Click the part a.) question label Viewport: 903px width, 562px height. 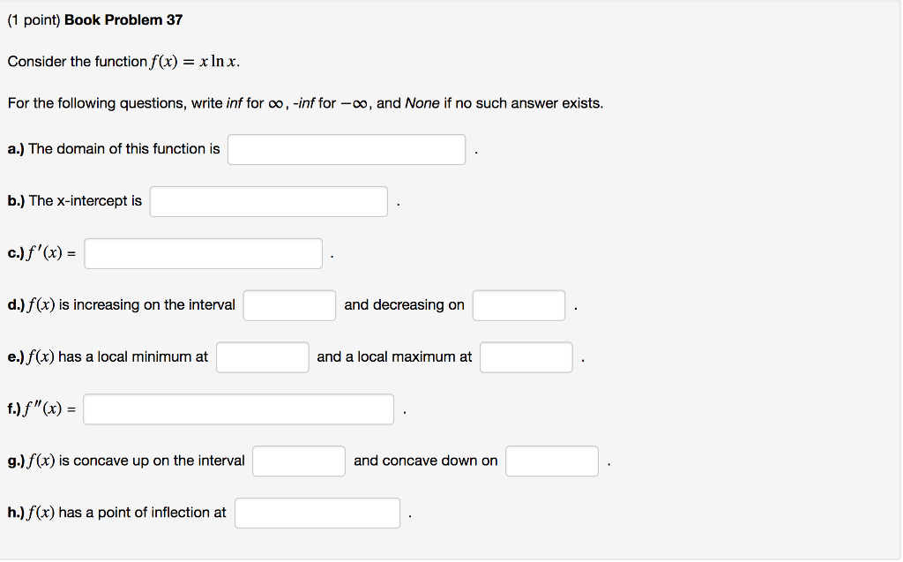(115, 148)
